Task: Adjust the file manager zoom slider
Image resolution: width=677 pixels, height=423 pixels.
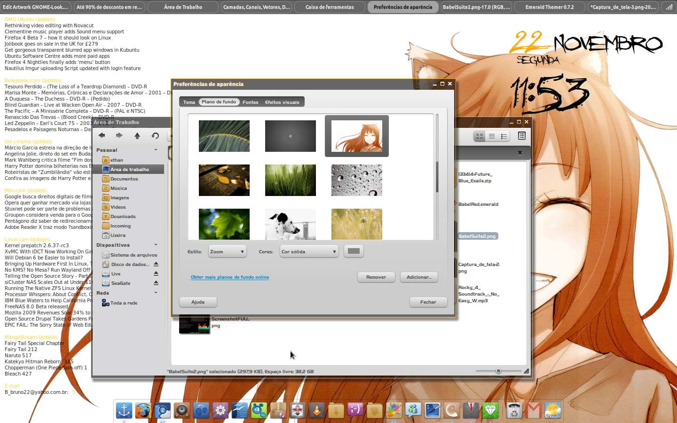Action: click(x=498, y=371)
